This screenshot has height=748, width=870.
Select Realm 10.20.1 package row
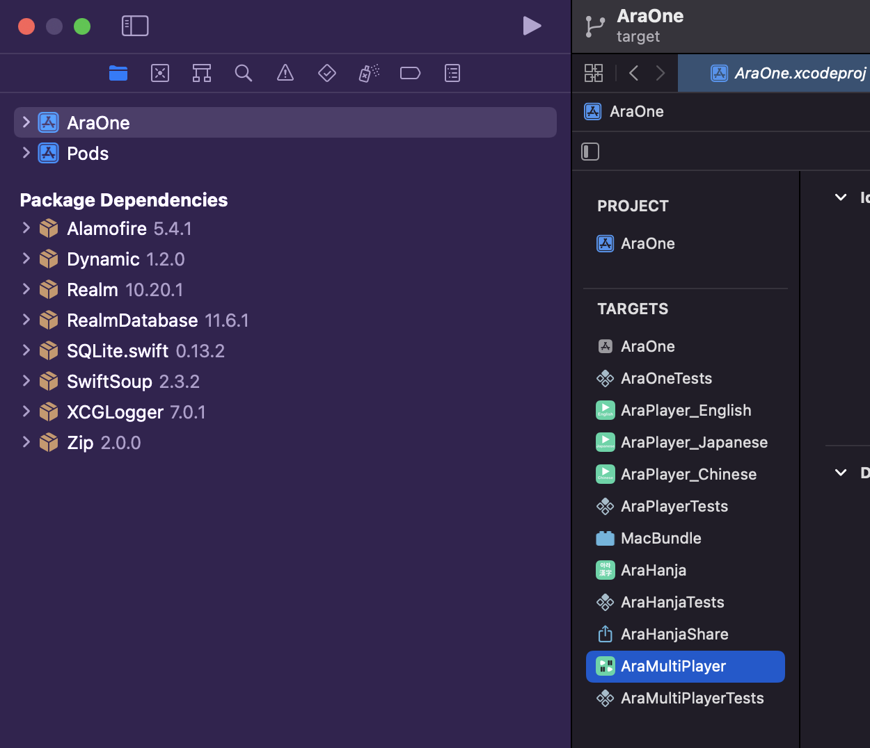click(x=285, y=289)
